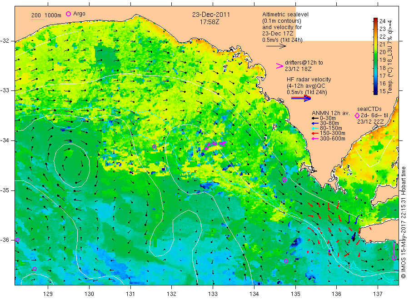Click the blue 30-80m ANMN legend arrow
Viewport: 409px width, 300px height.
tap(315, 123)
